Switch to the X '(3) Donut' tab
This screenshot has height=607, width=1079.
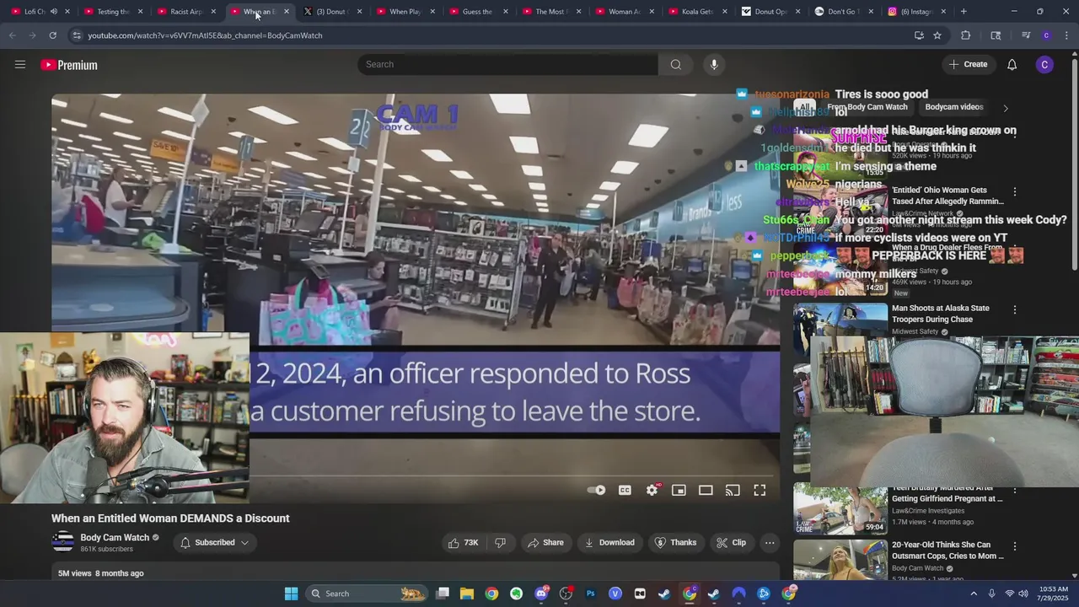(x=331, y=12)
